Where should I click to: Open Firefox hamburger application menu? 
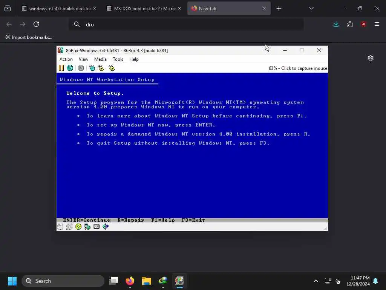[x=377, y=24]
